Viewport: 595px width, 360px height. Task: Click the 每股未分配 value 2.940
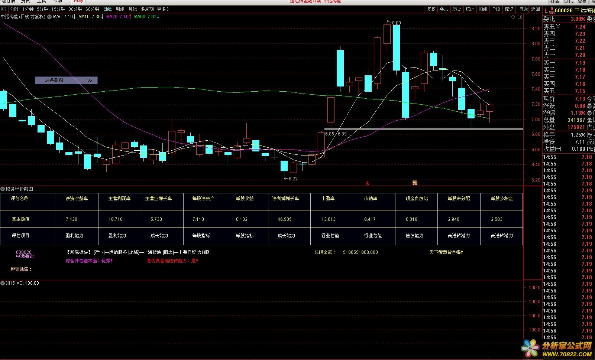(x=453, y=219)
